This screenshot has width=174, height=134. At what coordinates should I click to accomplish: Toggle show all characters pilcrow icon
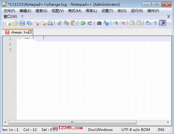[x=155, y=23]
